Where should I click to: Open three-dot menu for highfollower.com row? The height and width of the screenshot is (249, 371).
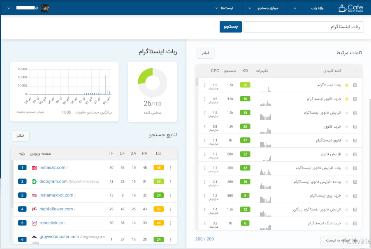click(x=171, y=209)
